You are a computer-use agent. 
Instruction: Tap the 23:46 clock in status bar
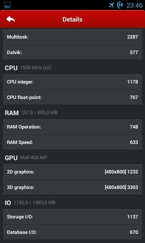click(134, 5)
